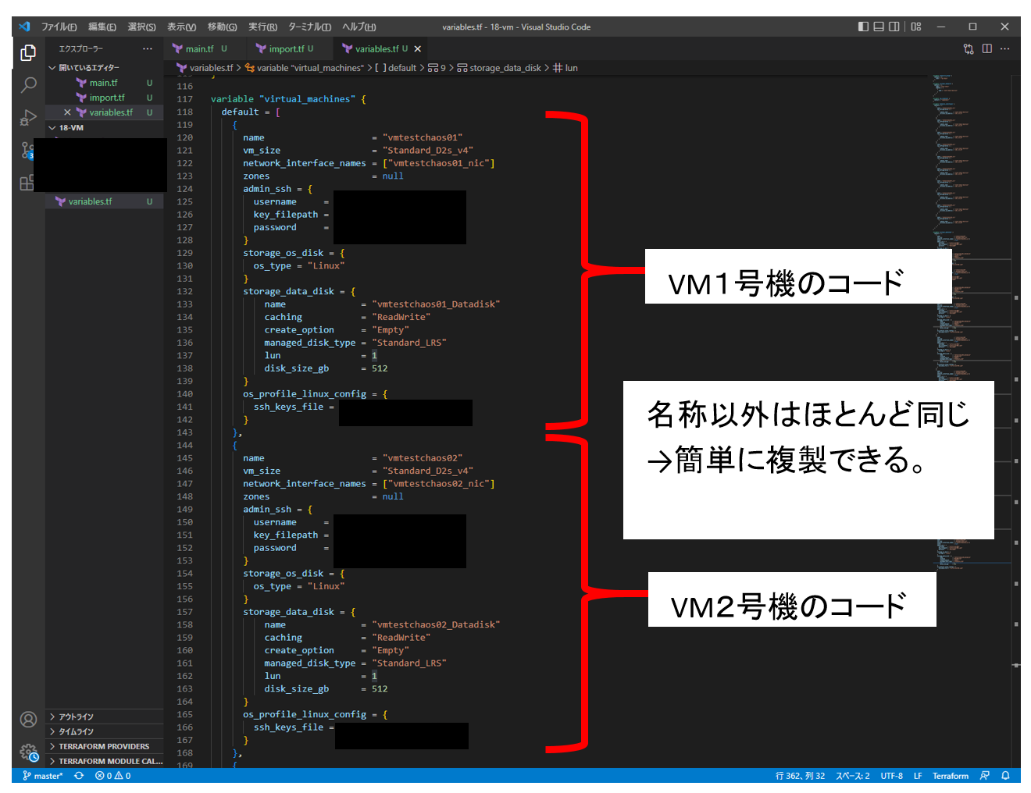Screen dimensions: 1031x793
Task: Open the Manage gear settings icon
Action: click(x=28, y=752)
